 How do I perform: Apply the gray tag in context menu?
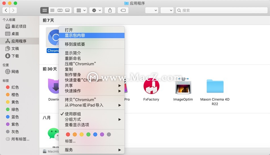109,134
